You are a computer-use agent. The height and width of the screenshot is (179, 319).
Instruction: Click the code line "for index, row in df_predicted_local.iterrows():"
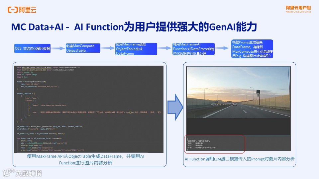coord(39,139)
